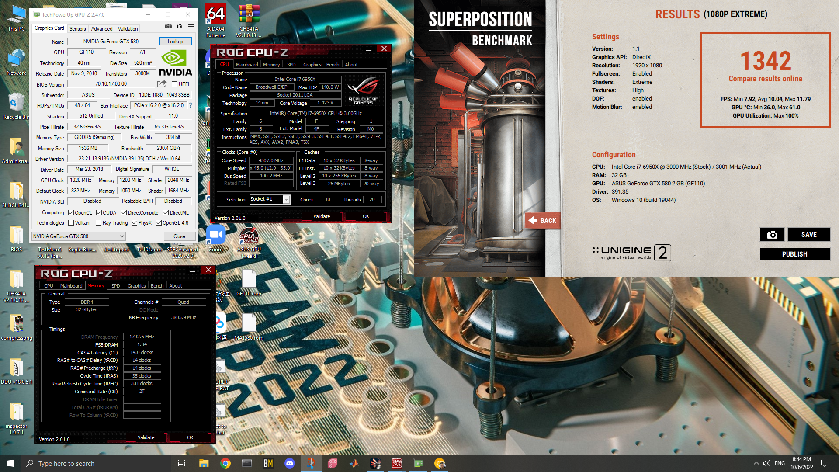Click the GPU-Z refresh icon
The height and width of the screenshot is (472, 839).
pos(179,27)
